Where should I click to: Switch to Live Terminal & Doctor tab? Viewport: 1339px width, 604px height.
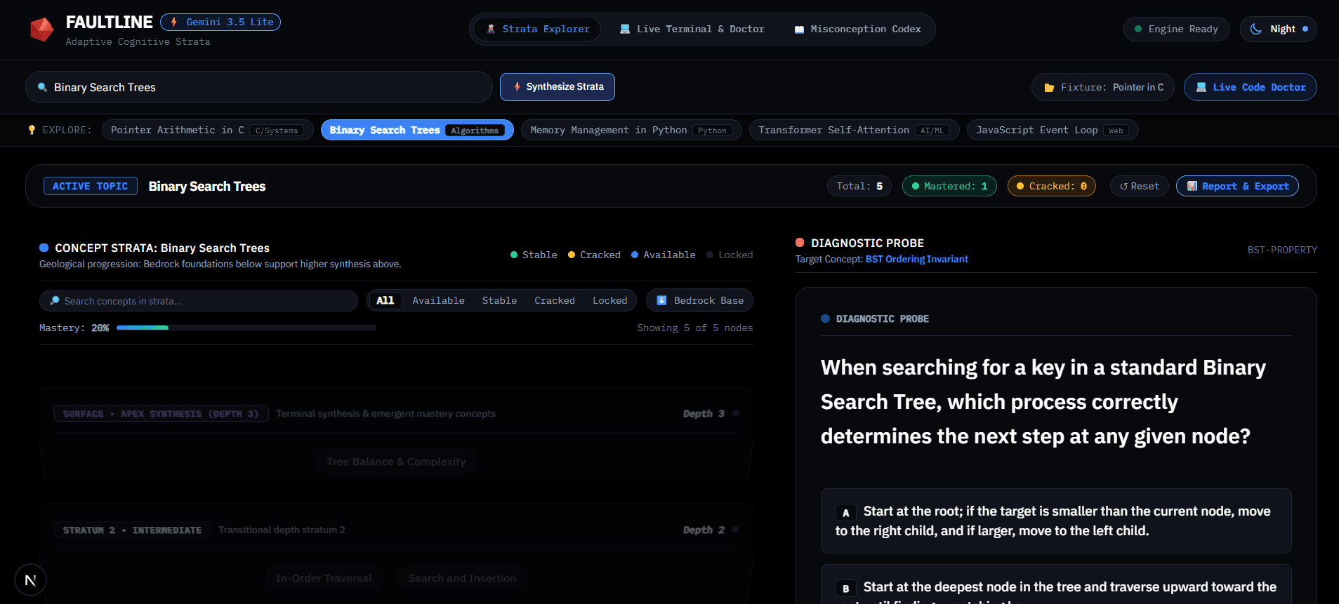(692, 29)
